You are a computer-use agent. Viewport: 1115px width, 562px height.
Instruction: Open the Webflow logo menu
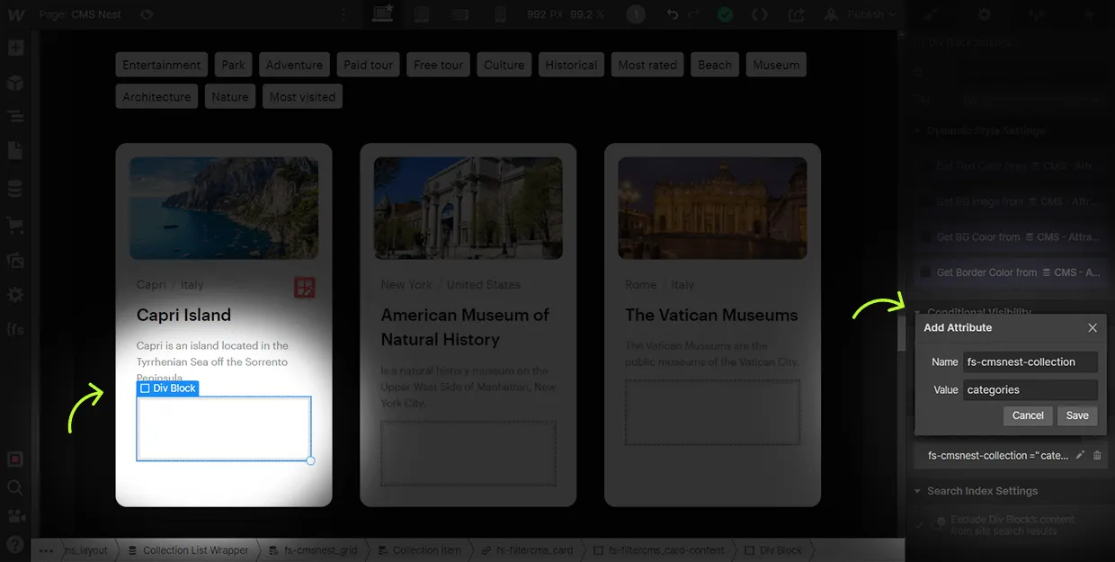[15, 14]
